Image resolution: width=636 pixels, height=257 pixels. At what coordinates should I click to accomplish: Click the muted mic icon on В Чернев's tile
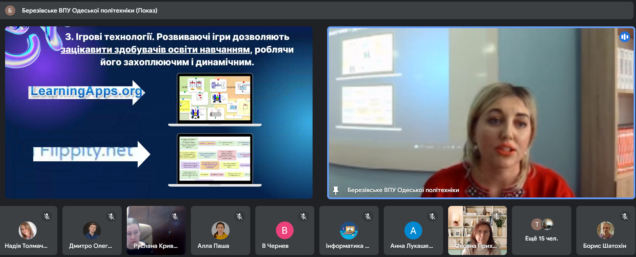(x=303, y=216)
